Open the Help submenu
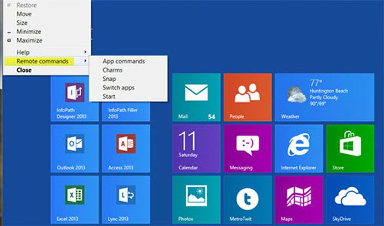Image resolution: width=384 pixels, height=226 pixels. 46,52
